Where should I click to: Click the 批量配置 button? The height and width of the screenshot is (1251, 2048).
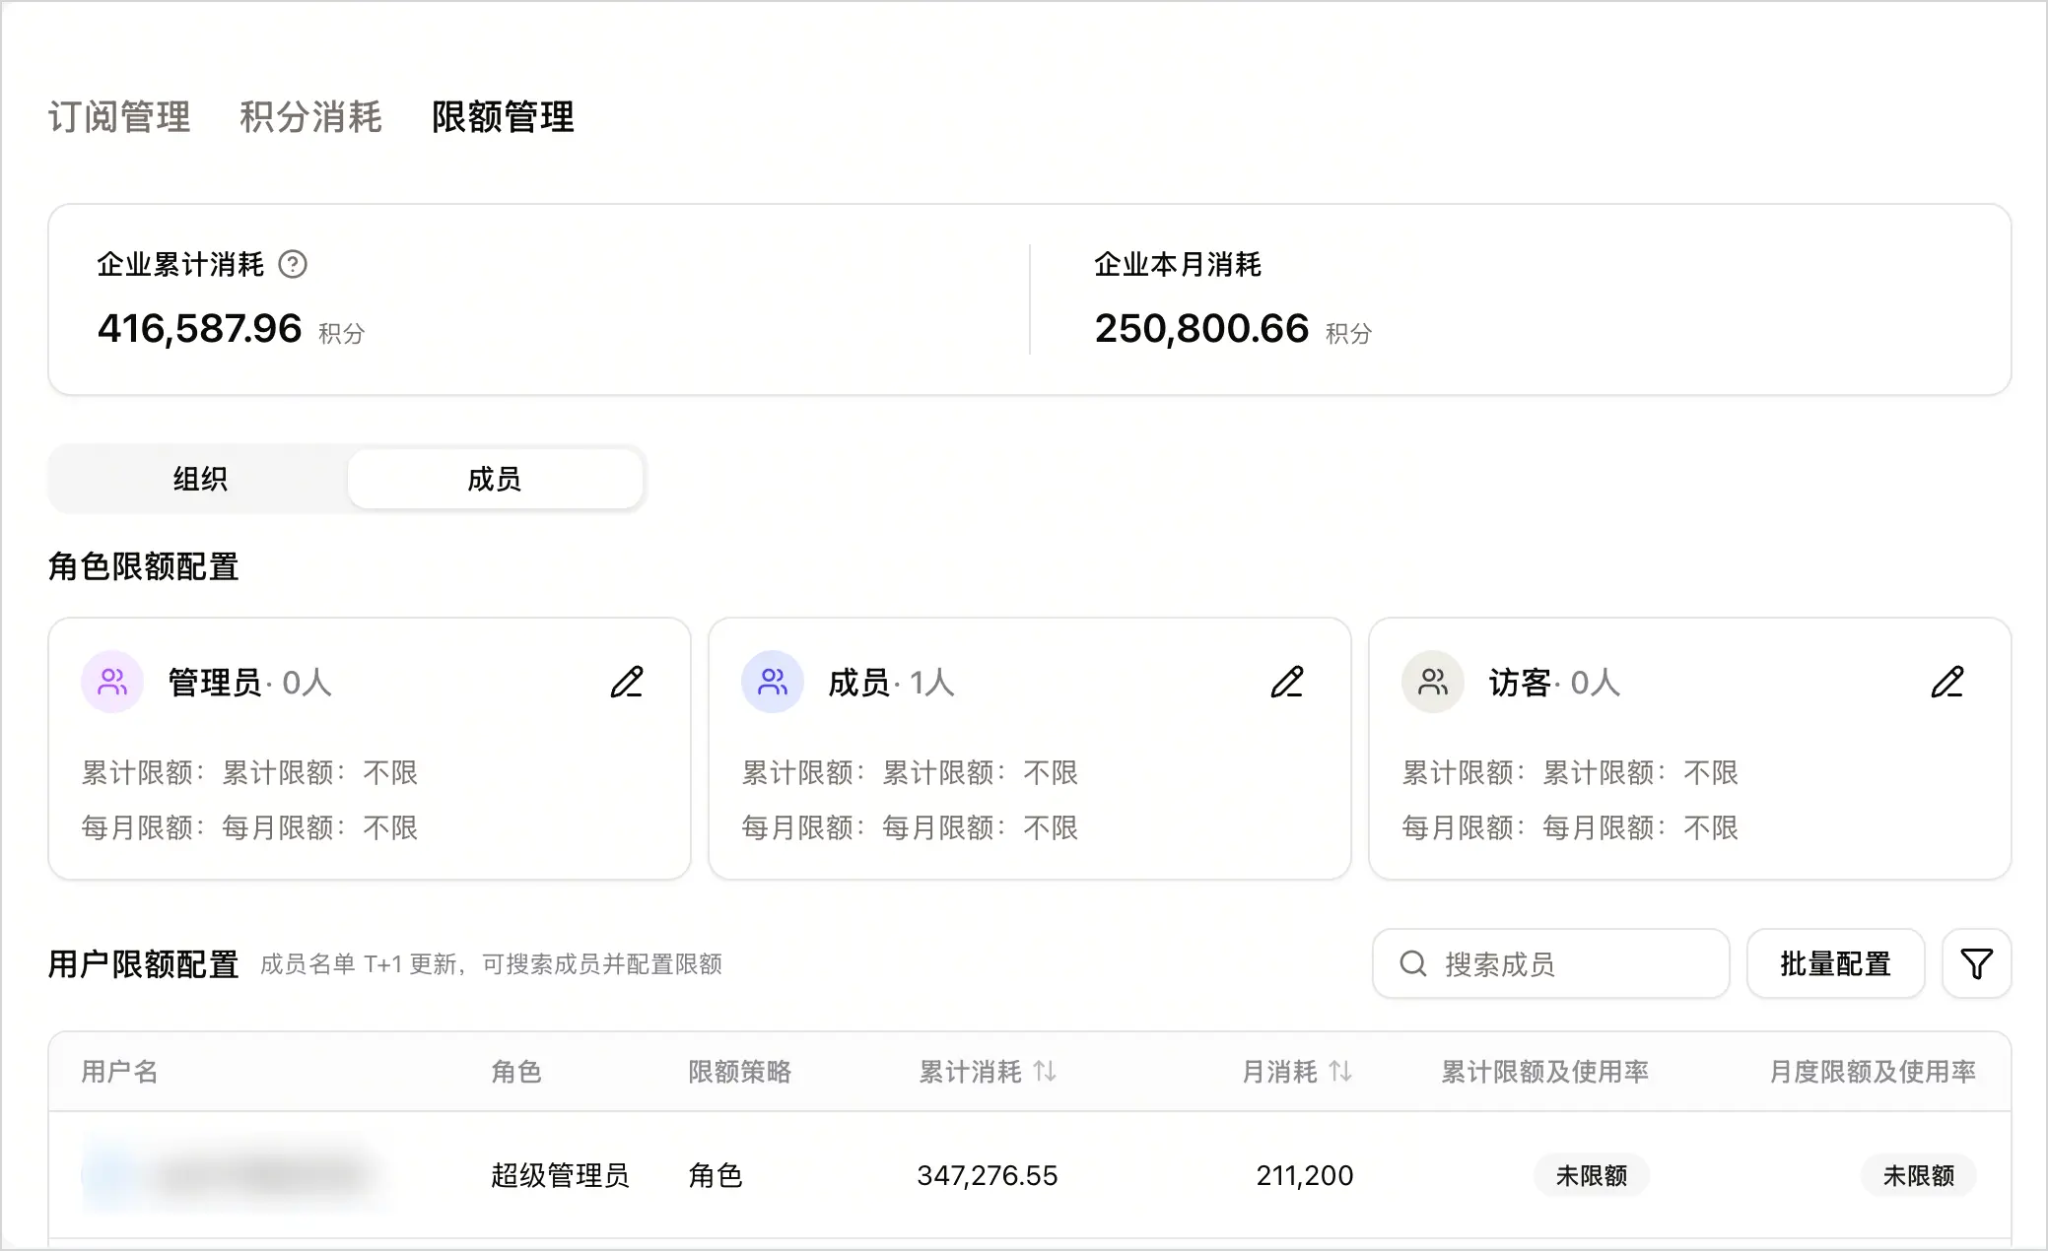(1835, 963)
